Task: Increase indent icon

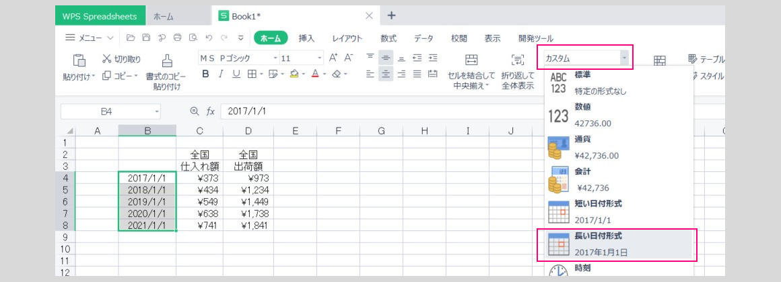Action: [x=434, y=58]
